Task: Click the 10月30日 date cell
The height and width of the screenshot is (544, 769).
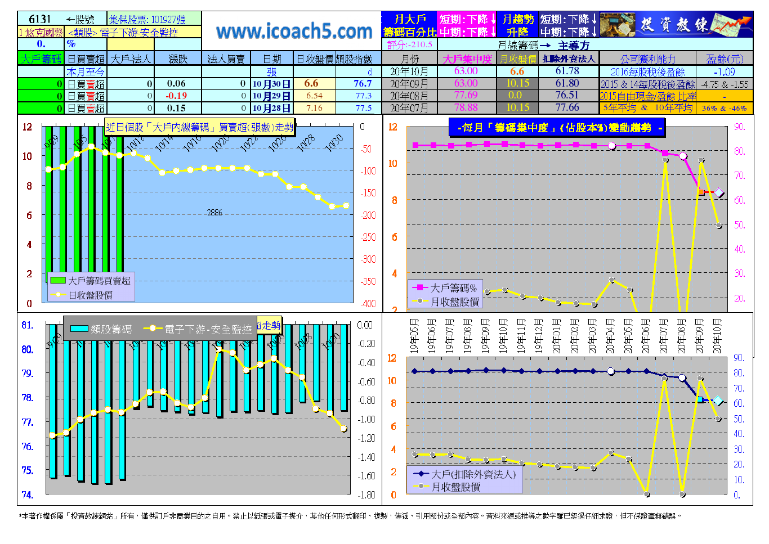Action: click(271, 84)
